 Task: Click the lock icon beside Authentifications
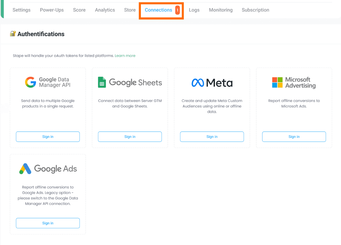click(13, 34)
